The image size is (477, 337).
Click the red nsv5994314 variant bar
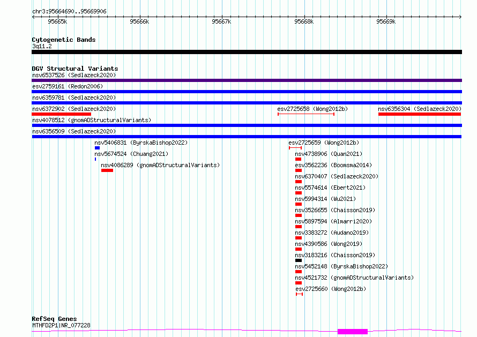tap(299, 204)
